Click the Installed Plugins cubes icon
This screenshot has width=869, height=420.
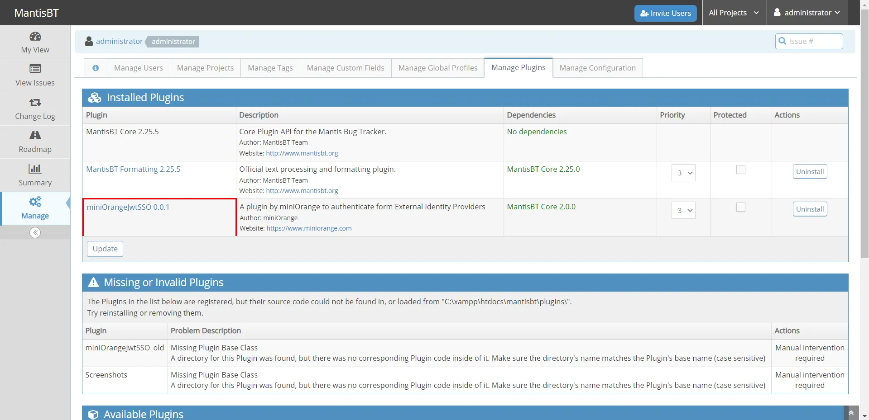point(95,98)
